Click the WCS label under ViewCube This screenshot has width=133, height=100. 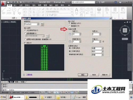pos(125,39)
